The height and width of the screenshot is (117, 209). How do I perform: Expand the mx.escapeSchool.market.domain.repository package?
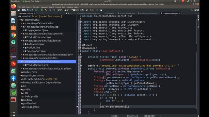tap(22, 55)
